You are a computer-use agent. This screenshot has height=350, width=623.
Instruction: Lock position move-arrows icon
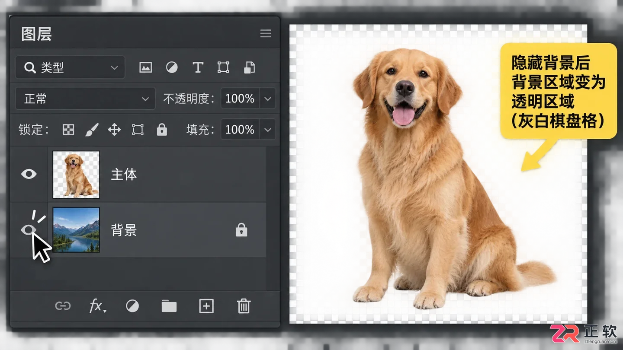(x=114, y=130)
